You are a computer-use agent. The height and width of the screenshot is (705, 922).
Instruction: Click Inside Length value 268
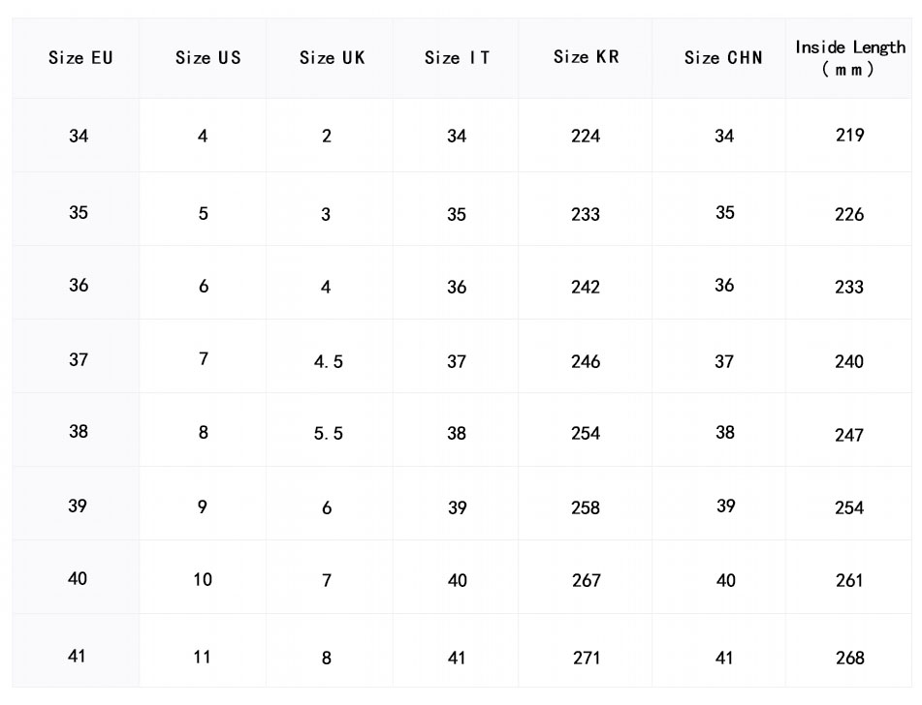pyautogui.click(x=849, y=659)
